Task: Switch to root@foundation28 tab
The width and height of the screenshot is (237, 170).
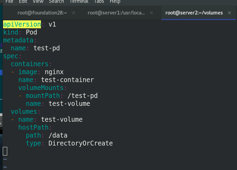Action: [x=42, y=13]
